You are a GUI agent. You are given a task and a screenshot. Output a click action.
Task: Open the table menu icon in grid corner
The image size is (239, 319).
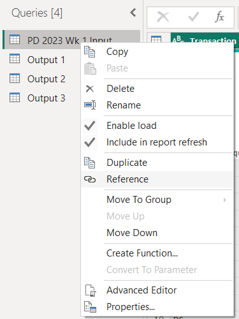pyautogui.click(x=156, y=40)
